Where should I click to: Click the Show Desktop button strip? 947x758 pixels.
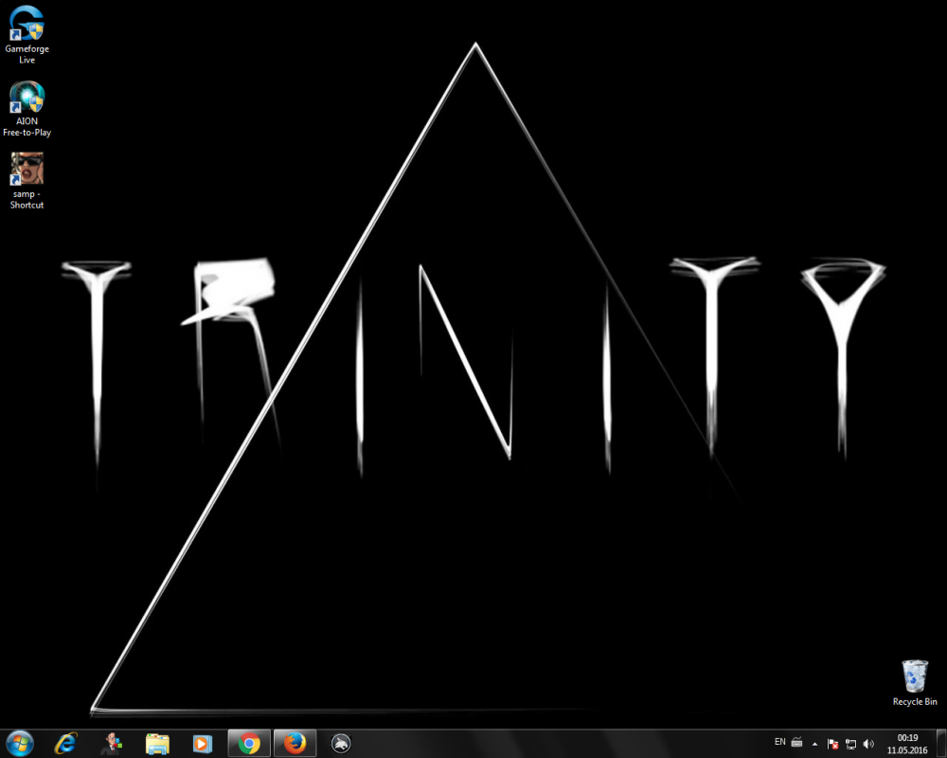coord(942,744)
